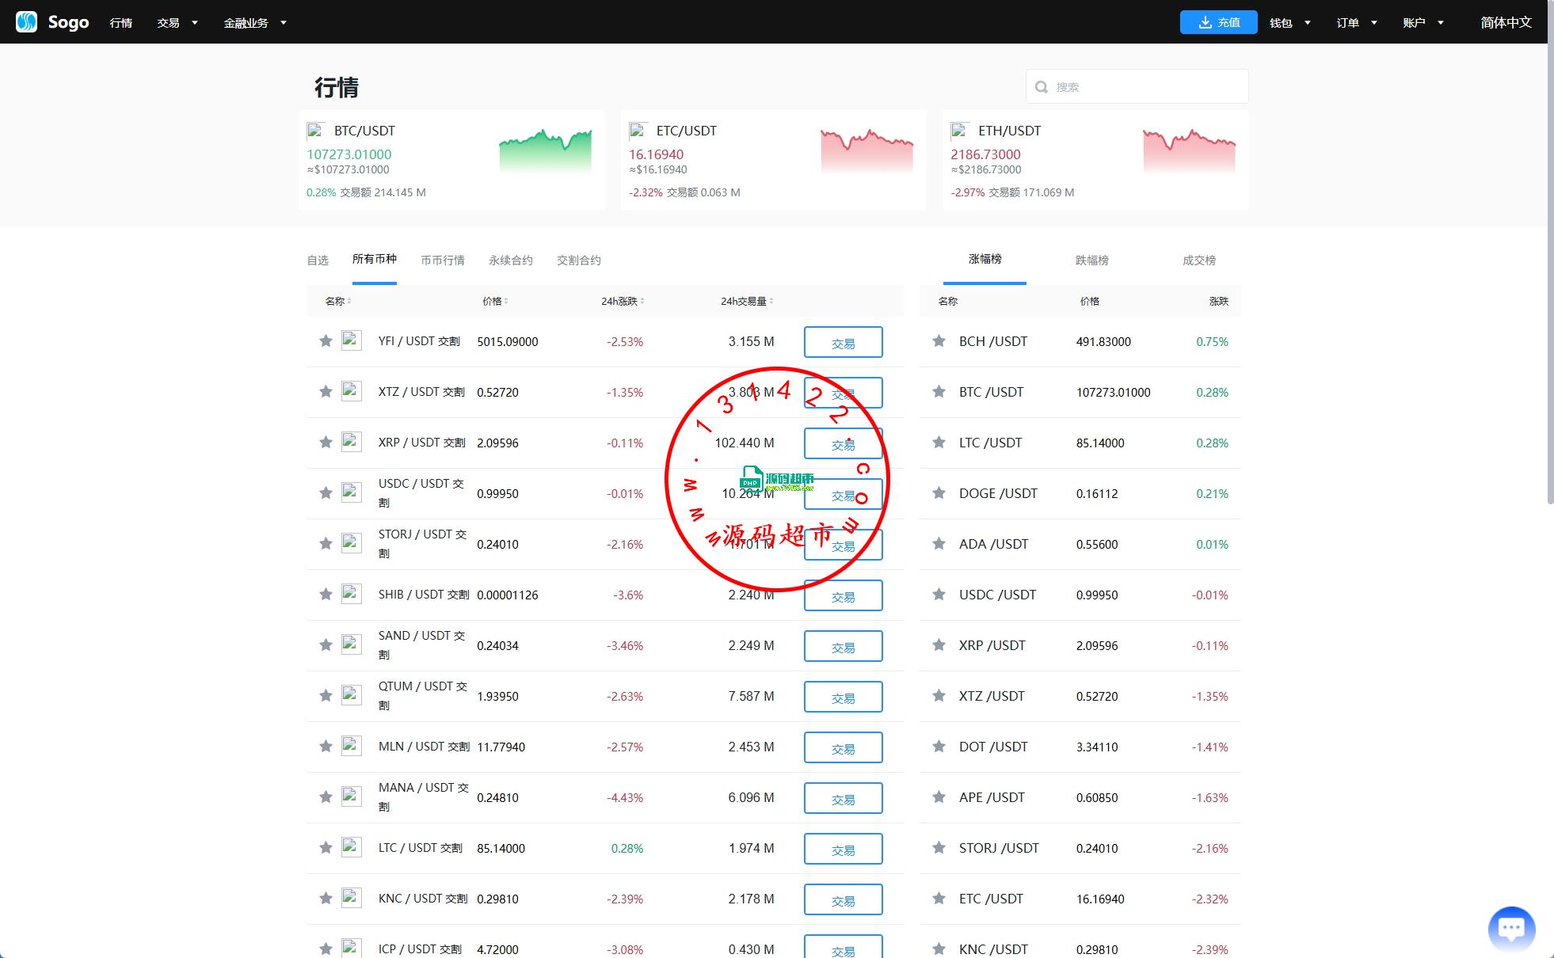Viewport: 1554px width, 958px height.
Task: Sort by the 24h涨跌 column arrows
Action: pos(642,302)
